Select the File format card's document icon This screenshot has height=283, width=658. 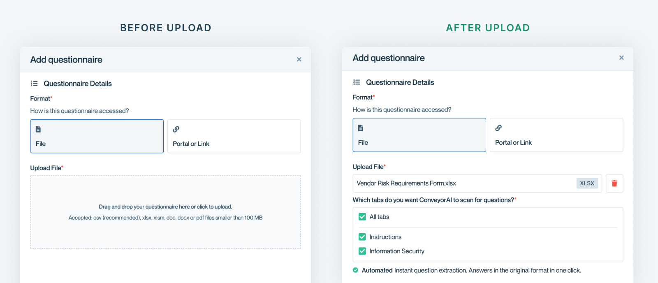click(x=38, y=129)
